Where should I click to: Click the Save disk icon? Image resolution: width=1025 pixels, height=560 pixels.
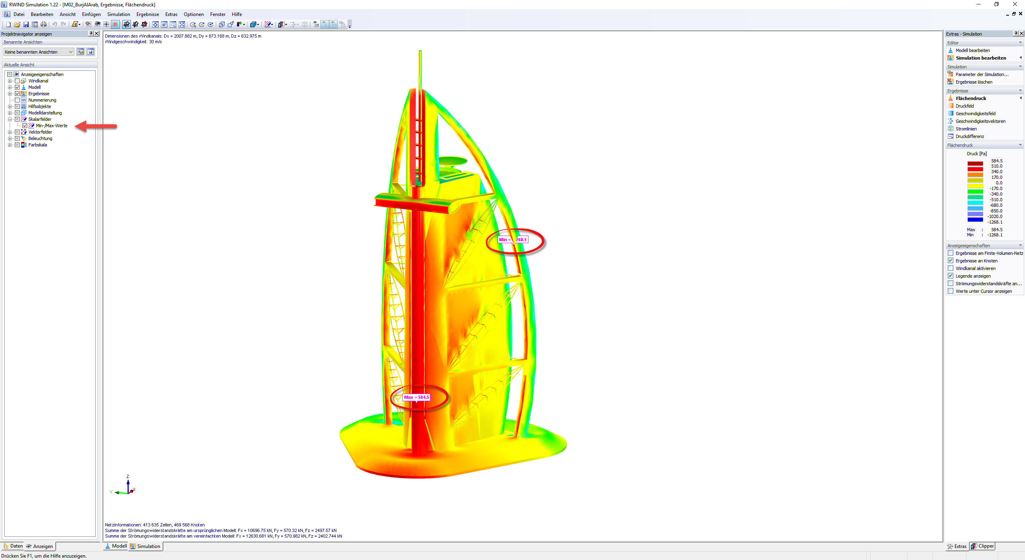(x=26, y=25)
